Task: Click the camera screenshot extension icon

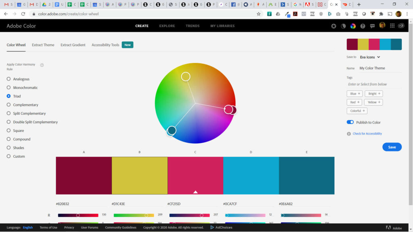Action: tap(338, 14)
